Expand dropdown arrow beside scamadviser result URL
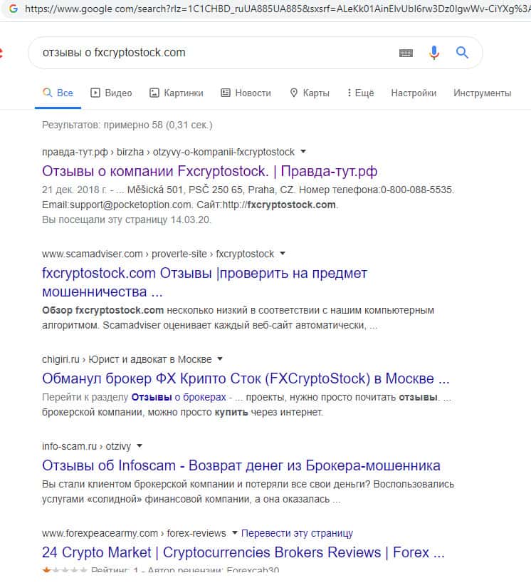Viewport: 531px width, 583px height. [x=283, y=254]
